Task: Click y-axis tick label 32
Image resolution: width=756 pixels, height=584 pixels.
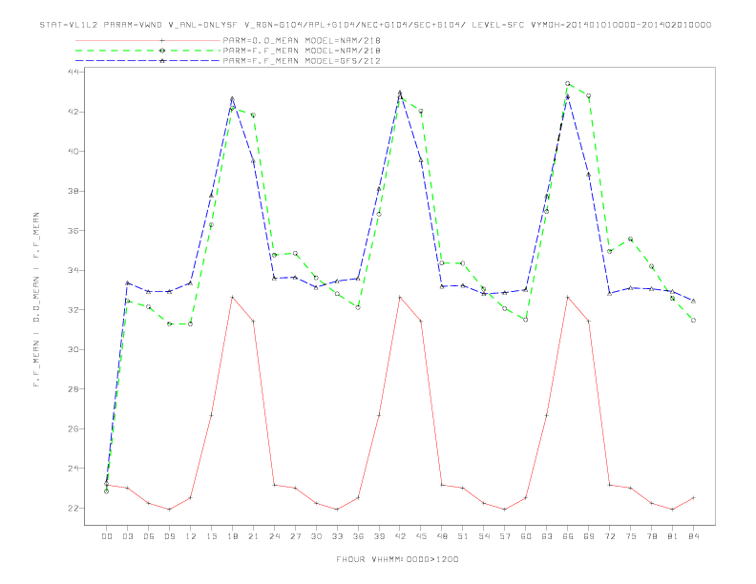Action: (x=73, y=310)
